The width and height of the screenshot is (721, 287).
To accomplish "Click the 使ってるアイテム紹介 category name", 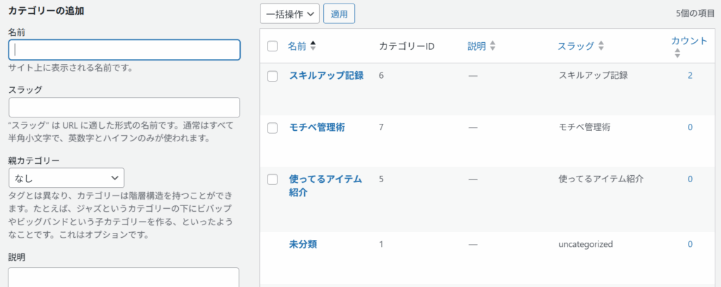I will [325, 186].
